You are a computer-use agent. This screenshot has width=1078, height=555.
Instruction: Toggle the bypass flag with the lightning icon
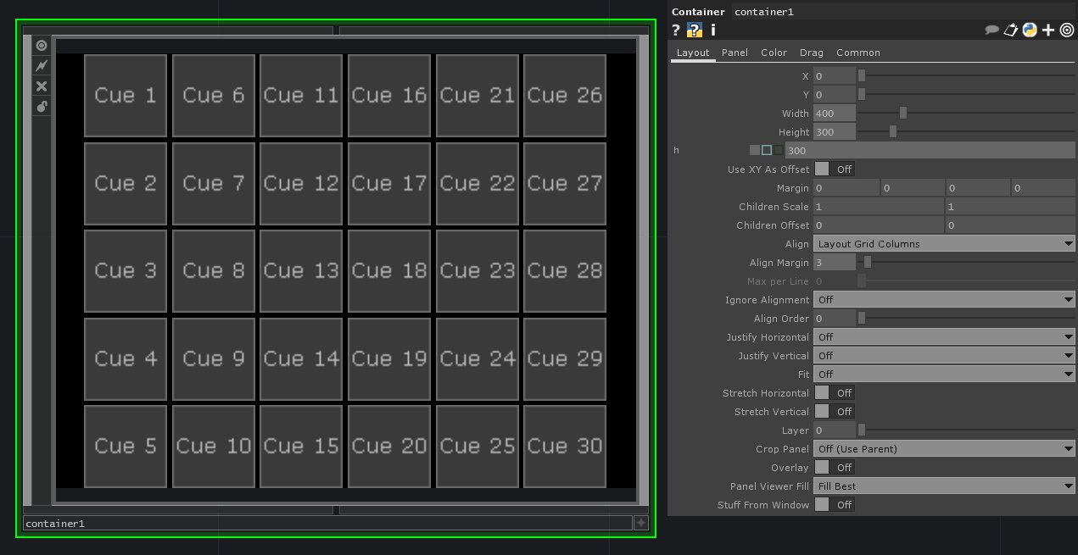tap(41, 66)
